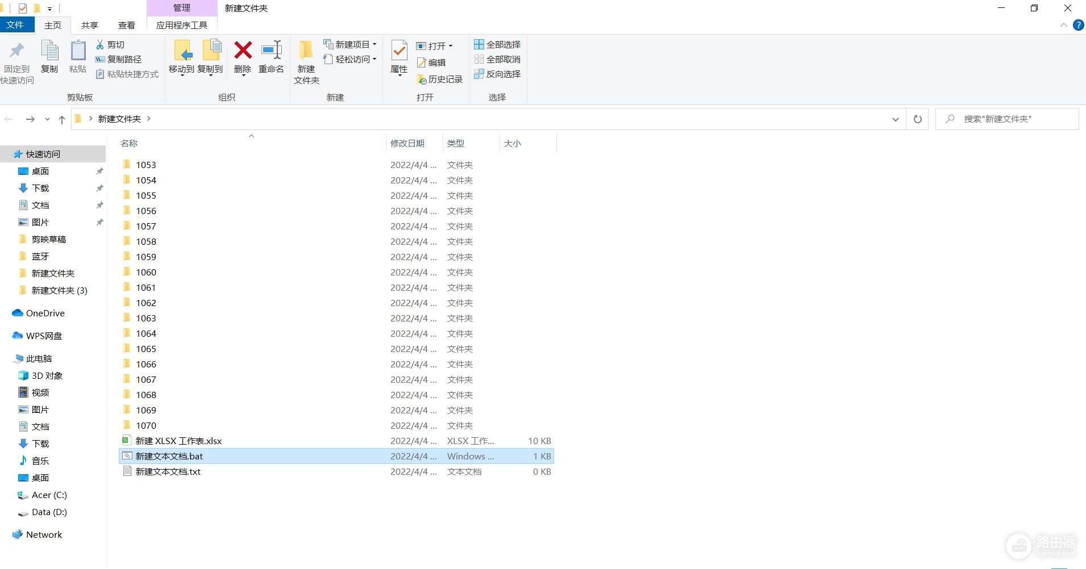Viewport: 1086px width, 569px height.
Task: Invert the current file selection
Action: pyautogui.click(x=497, y=74)
